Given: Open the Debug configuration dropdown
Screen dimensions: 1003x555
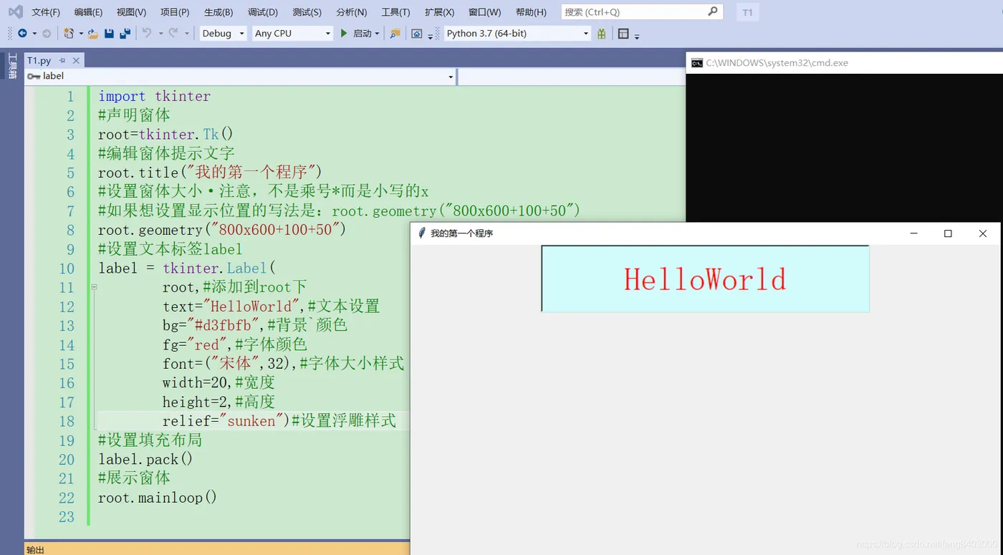Looking at the screenshot, I should 222,34.
